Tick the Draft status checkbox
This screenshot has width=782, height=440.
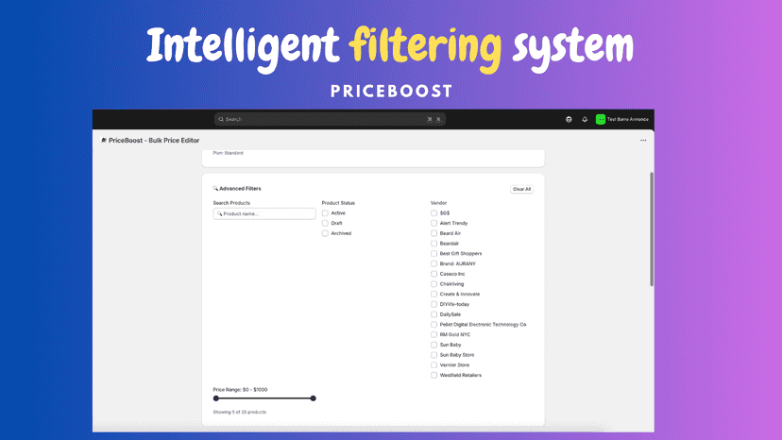[325, 223]
